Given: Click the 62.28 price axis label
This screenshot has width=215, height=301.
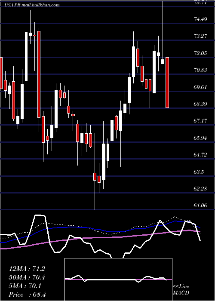Looking at the screenshot, I should click(x=200, y=188).
